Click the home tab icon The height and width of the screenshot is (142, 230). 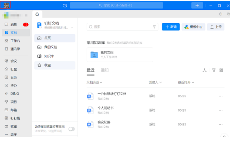point(37,14)
